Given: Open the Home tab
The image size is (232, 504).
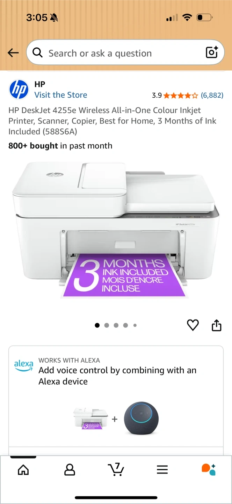Looking at the screenshot, I should click(x=23, y=470).
